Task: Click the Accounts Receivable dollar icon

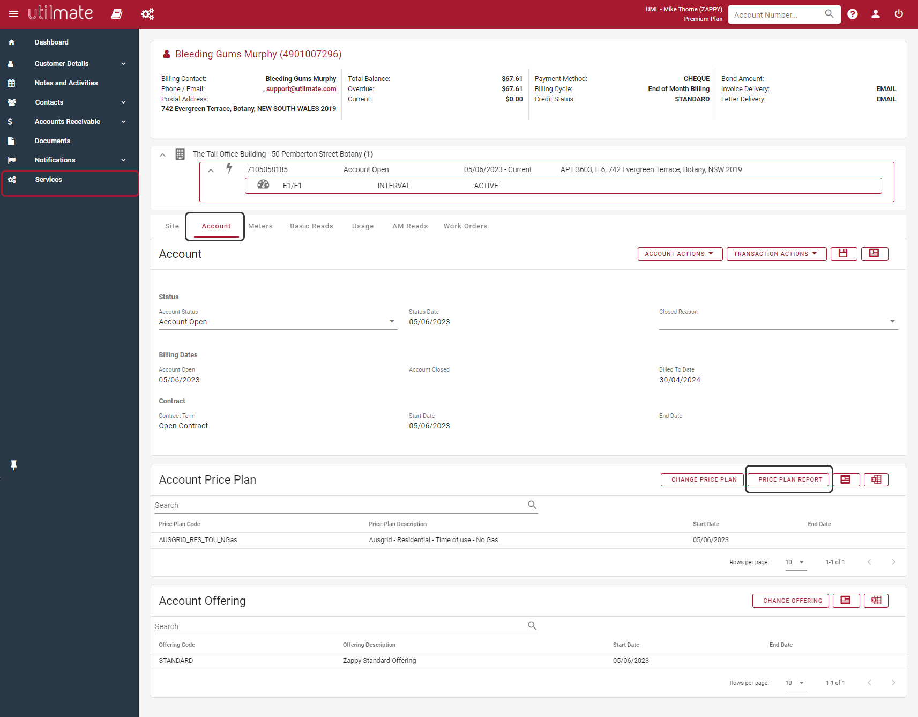Action: 10,122
